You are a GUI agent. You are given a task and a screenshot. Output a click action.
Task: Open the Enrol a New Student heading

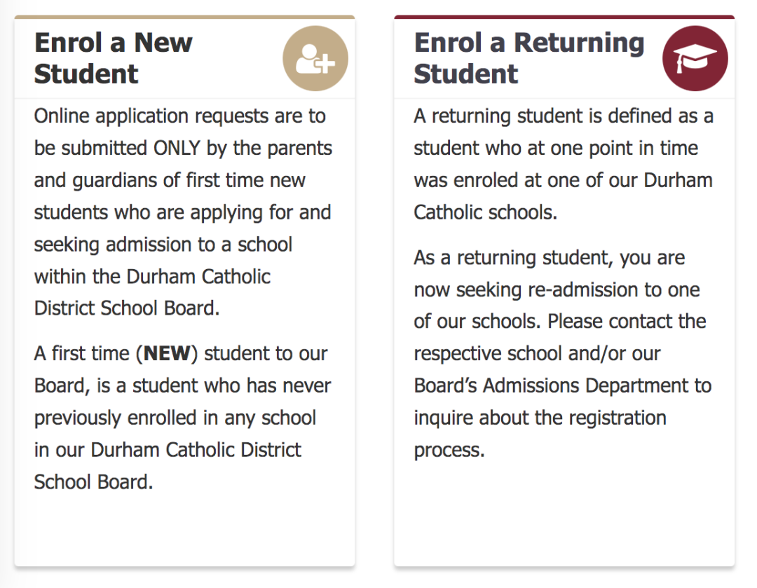point(113,58)
